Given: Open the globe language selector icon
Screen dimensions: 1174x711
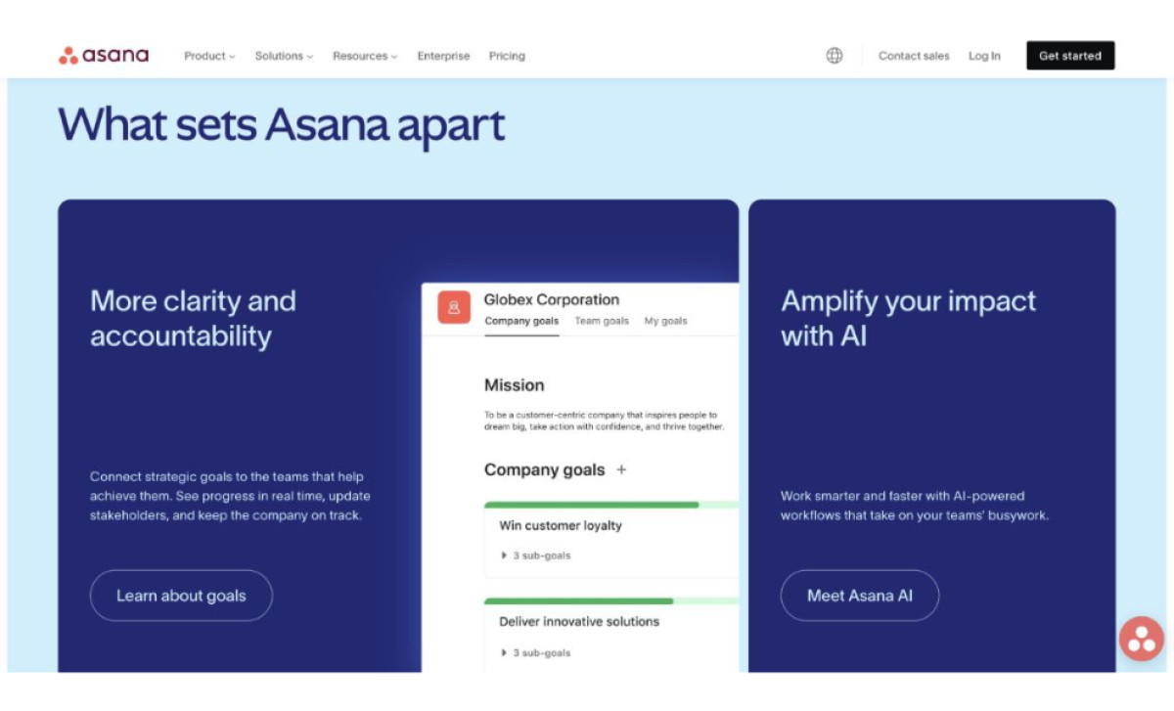Looking at the screenshot, I should tap(834, 55).
